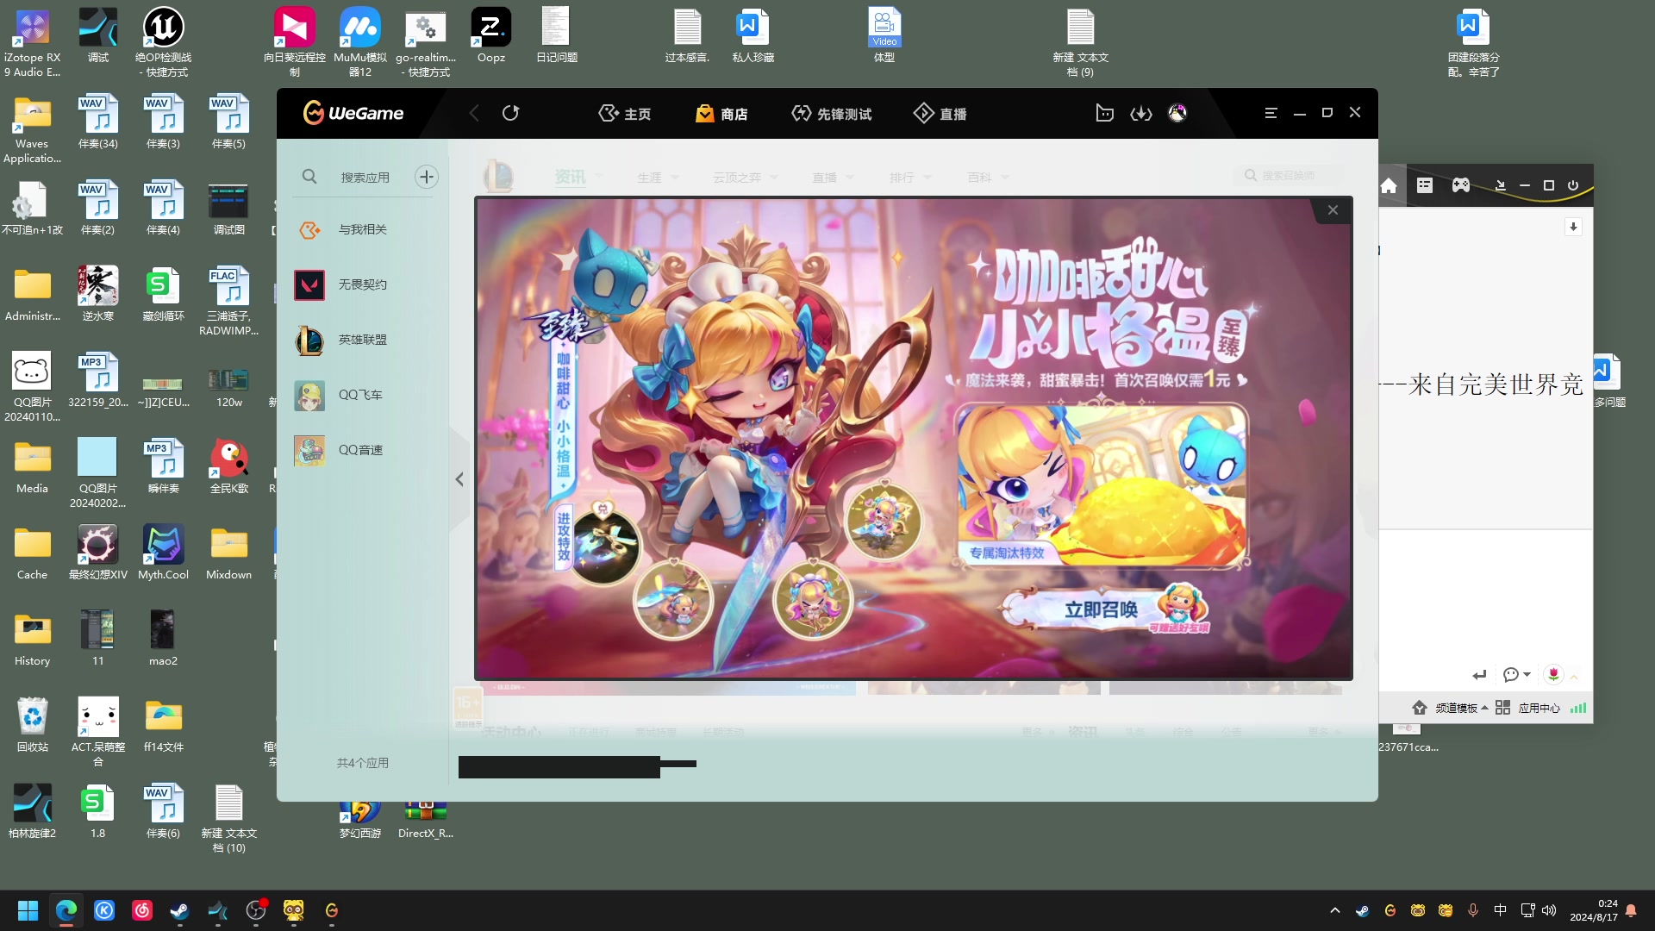Screen dimensions: 1655x931
Task: Open the 商店 store tab
Action: [x=721, y=114]
